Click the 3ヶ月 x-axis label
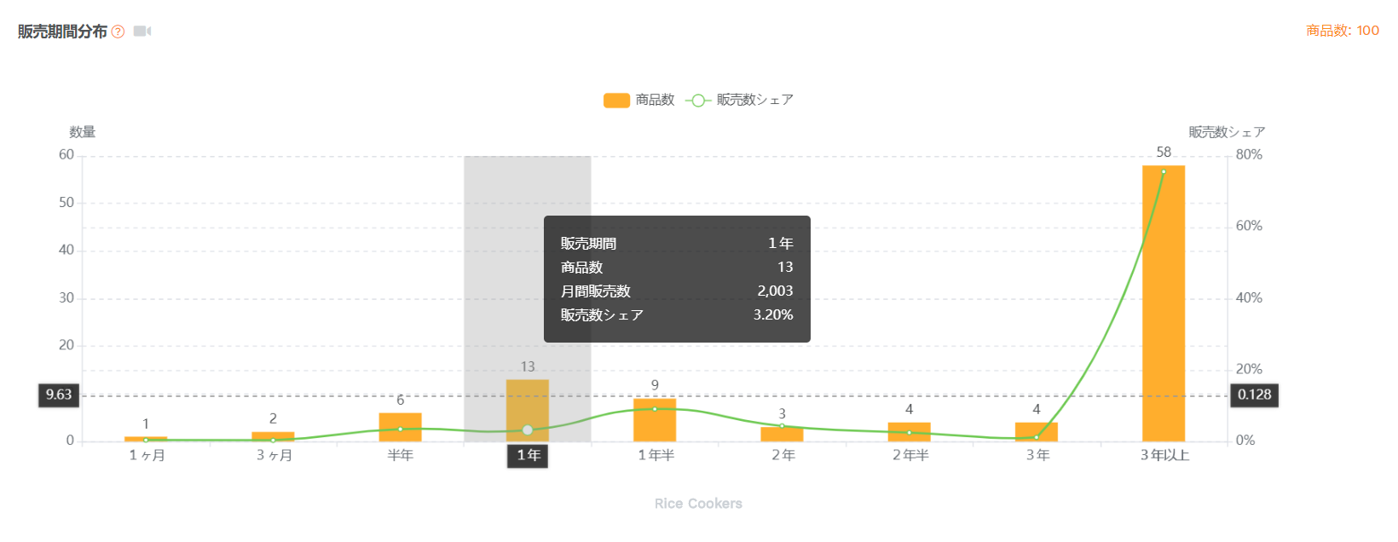This screenshot has height=542, width=1398. tap(274, 456)
